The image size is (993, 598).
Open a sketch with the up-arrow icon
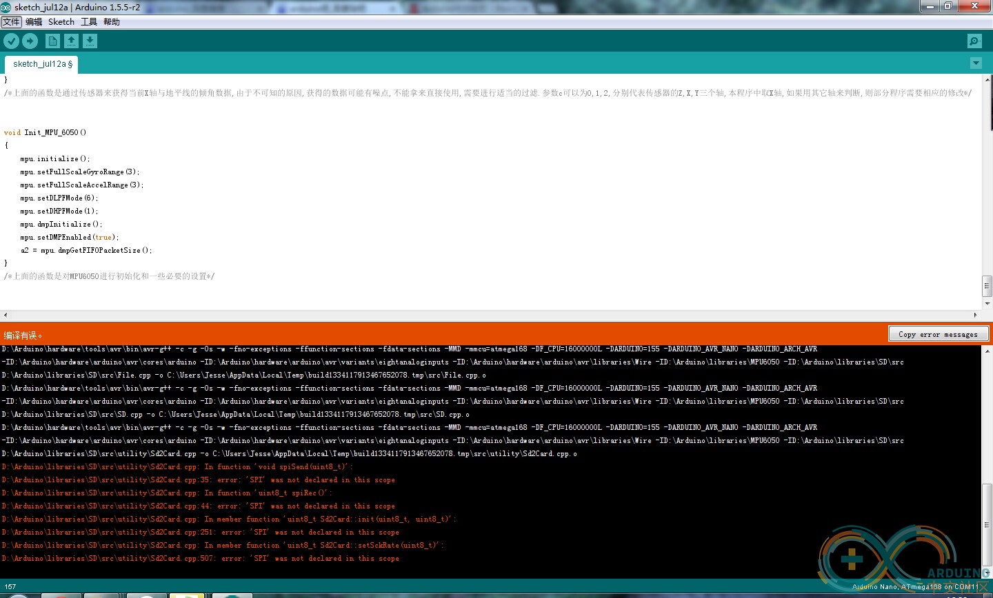(71, 41)
